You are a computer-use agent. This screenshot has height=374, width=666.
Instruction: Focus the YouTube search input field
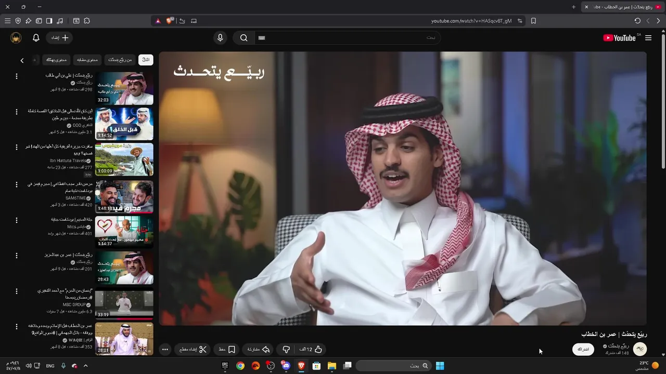tap(347, 38)
